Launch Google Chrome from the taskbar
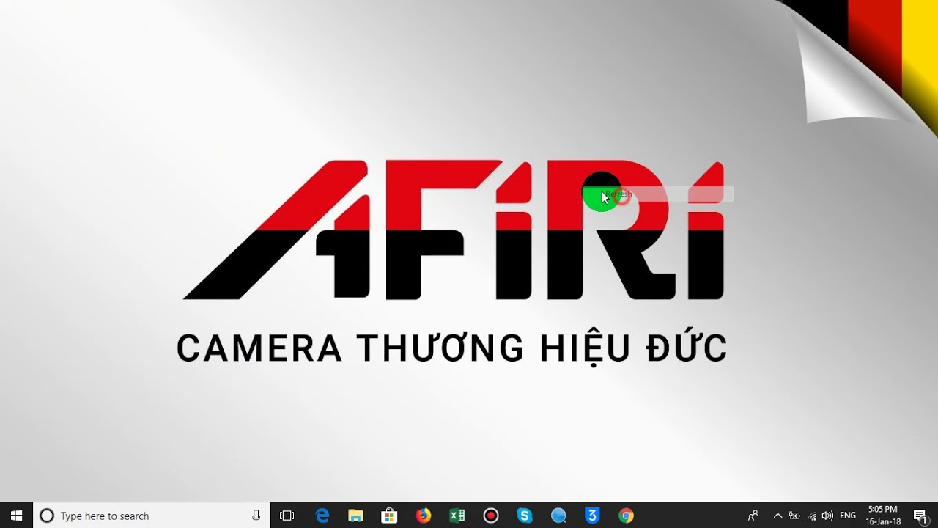This screenshot has width=938, height=528. coord(626,516)
